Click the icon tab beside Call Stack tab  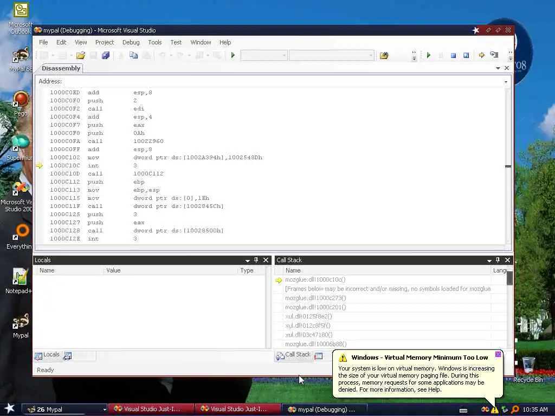point(319,356)
